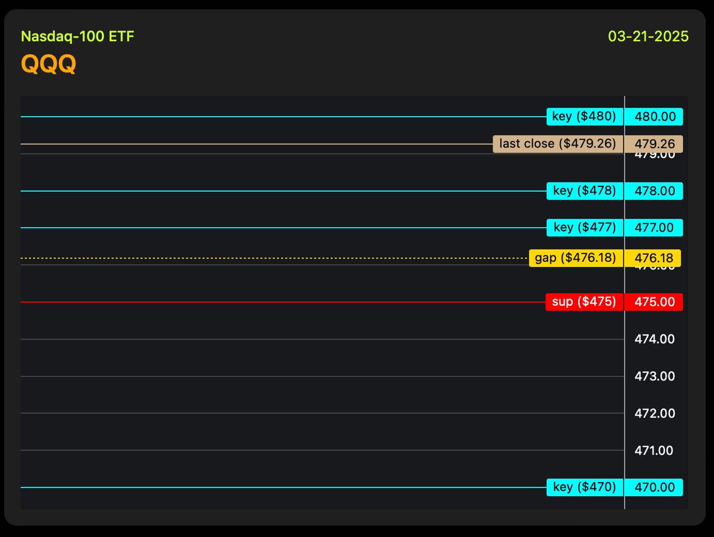Select the 470.00 cyan price tag
Image resolution: width=714 pixels, height=537 pixels.
click(654, 487)
